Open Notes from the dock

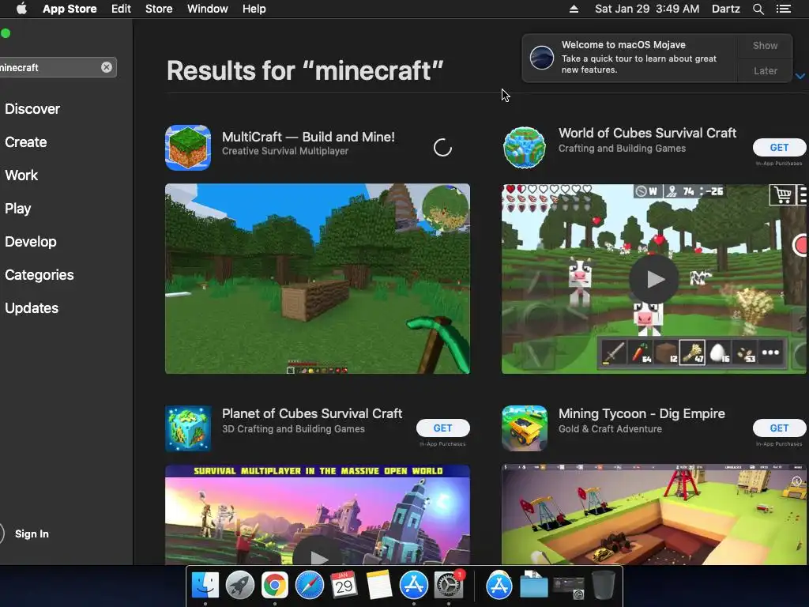click(378, 586)
